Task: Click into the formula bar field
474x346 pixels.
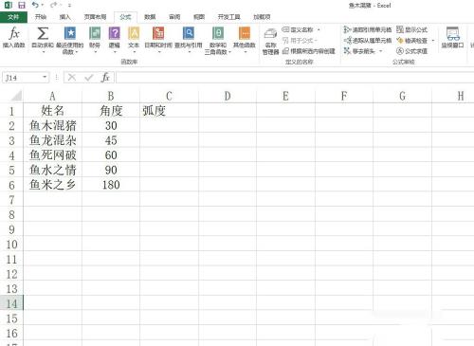Action: point(295,77)
